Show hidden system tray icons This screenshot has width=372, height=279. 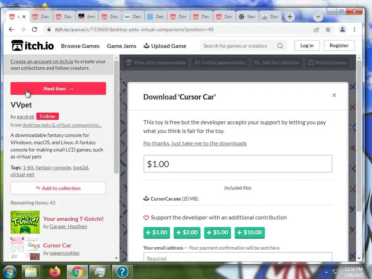click(x=327, y=272)
